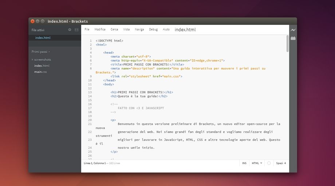Open the Debug menu
This screenshot has width=335, height=186.
pos(153,29)
